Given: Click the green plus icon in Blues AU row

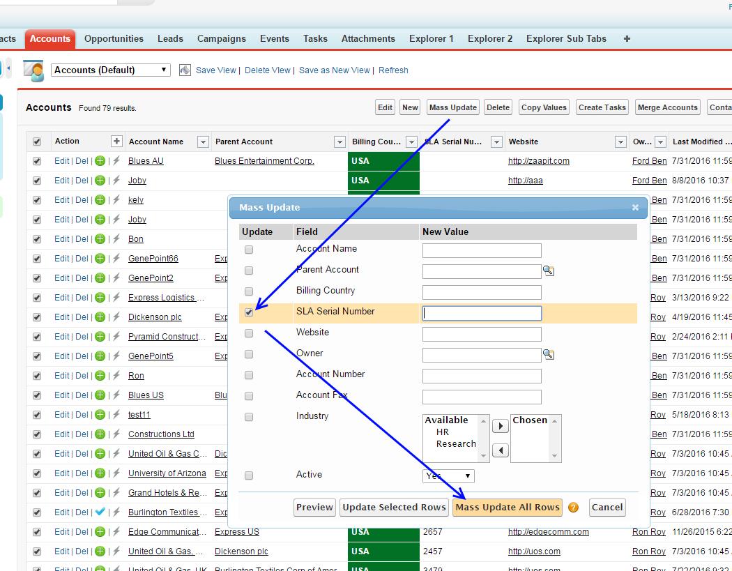Looking at the screenshot, I should [x=100, y=161].
